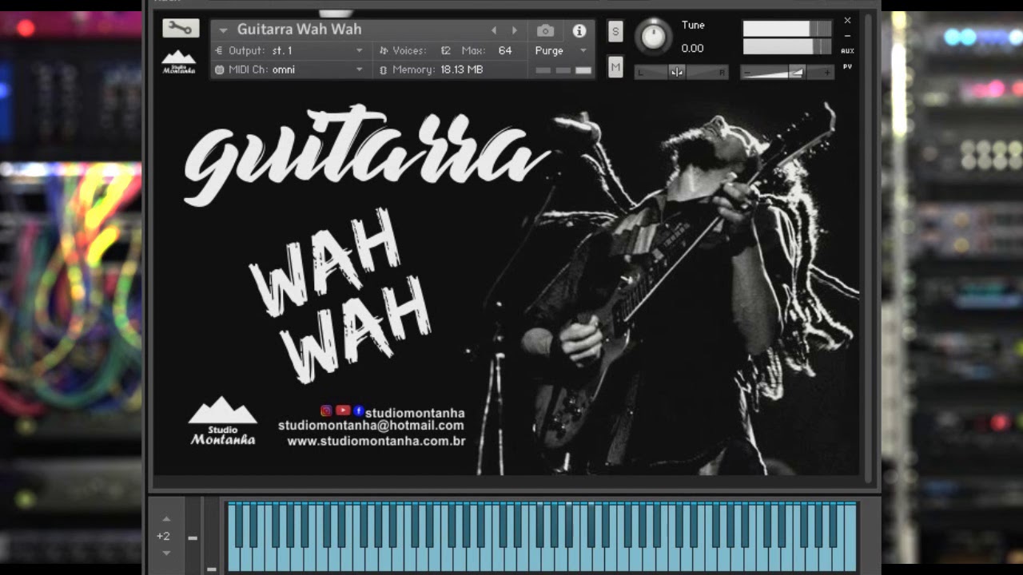Click the instrument panel vertical scrollbar
The image size is (1023, 575).
pyautogui.click(x=870, y=248)
